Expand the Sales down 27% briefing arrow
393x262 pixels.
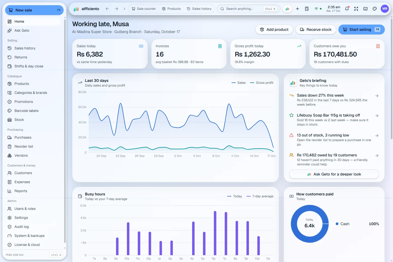377,96
